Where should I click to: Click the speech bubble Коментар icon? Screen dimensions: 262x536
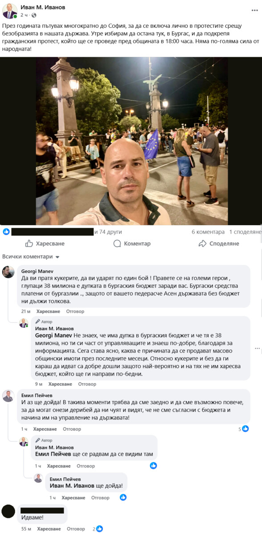117,243
